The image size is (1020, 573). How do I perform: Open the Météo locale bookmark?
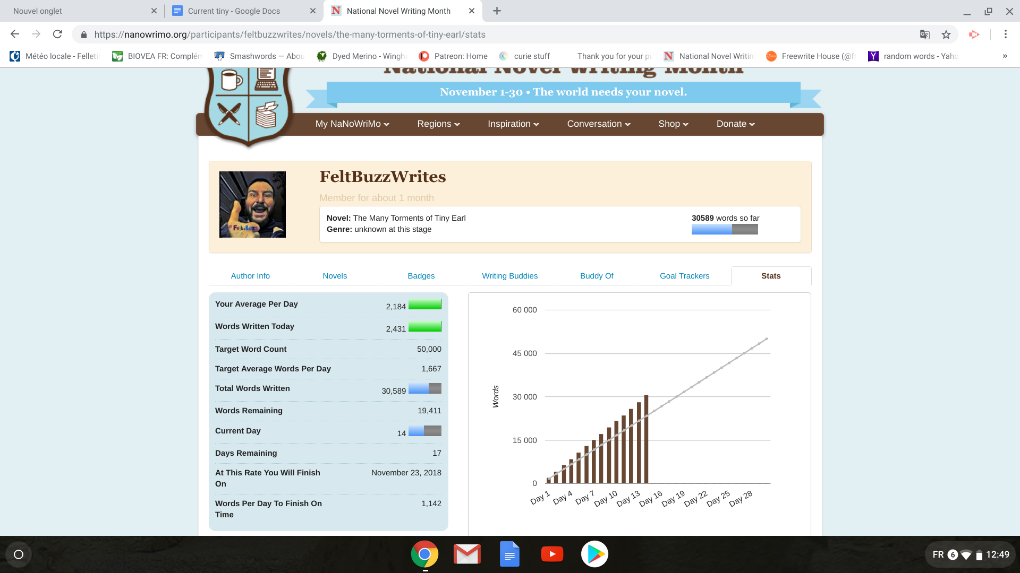pyautogui.click(x=55, y=56)
